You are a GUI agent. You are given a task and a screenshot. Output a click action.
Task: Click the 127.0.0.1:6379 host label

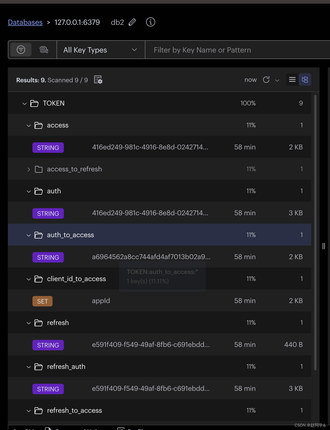coord(77,22)
